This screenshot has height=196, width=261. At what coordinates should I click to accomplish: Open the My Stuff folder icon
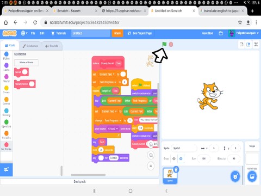click(x=221, y=33)
